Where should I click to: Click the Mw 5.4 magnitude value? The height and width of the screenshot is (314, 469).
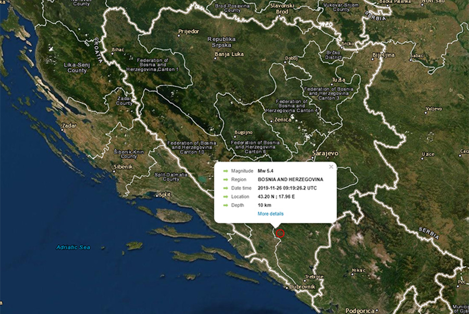click(265, 171)
